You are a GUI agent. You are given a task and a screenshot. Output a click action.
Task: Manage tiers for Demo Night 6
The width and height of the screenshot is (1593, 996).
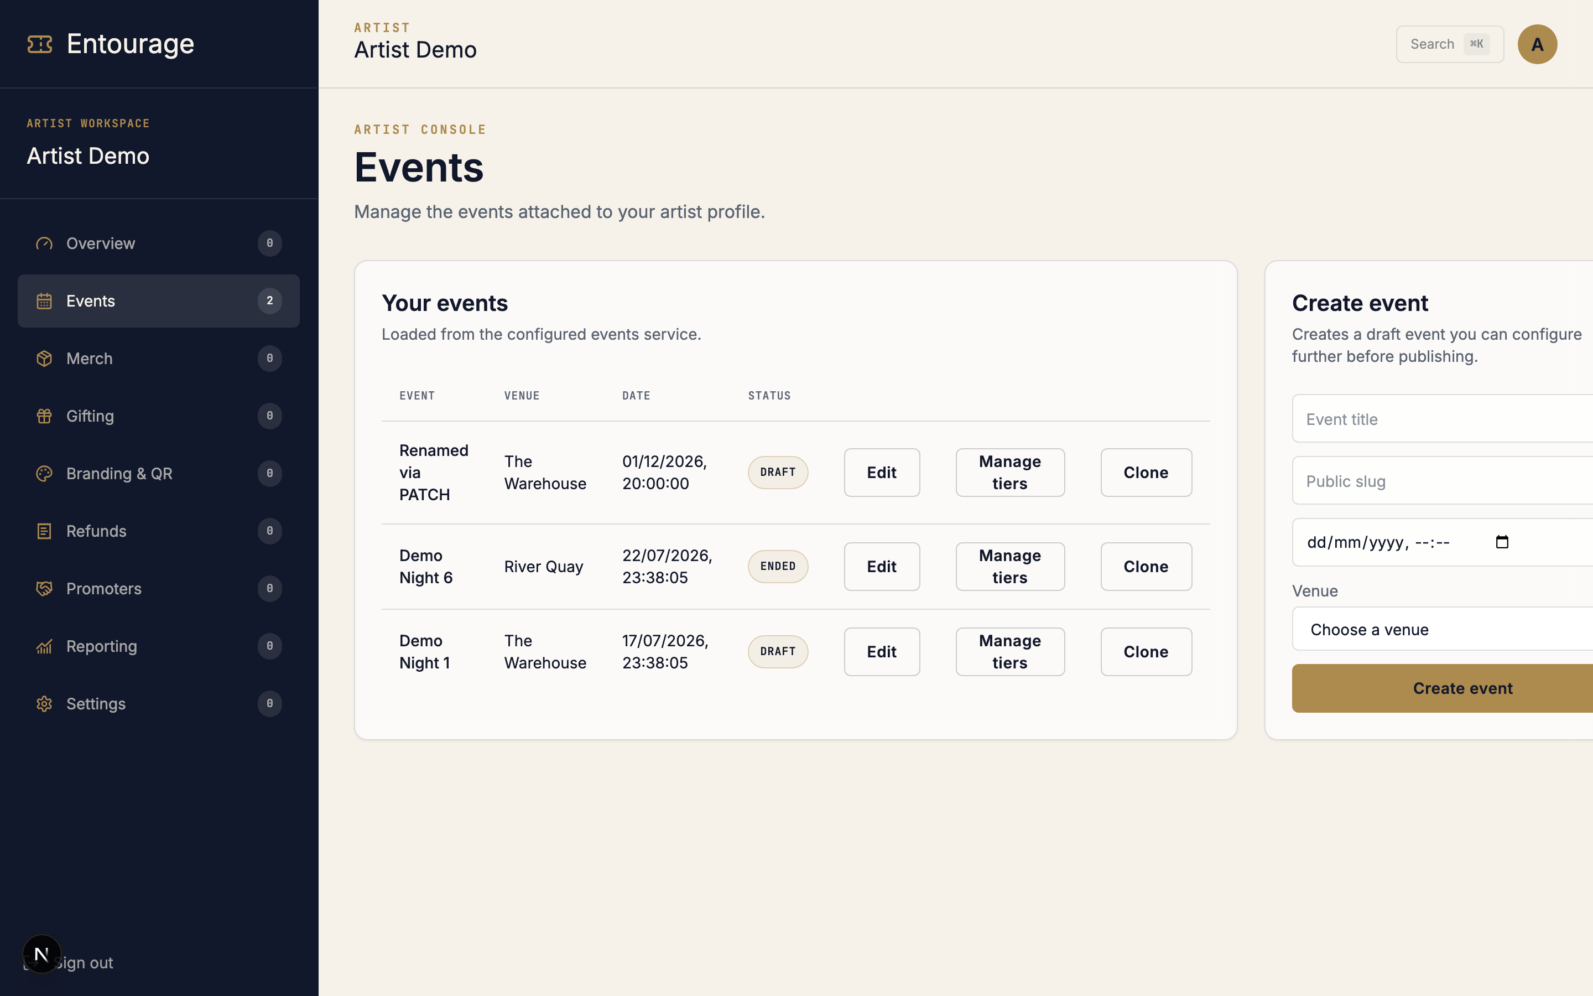coord(1010,567)
